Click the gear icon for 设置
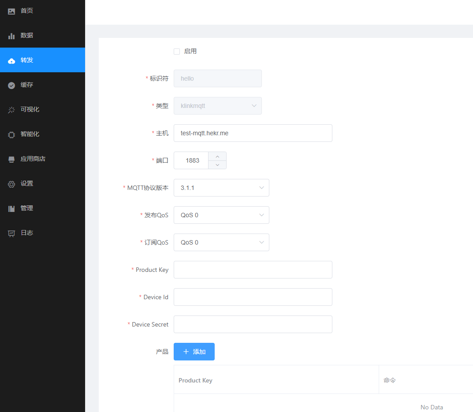Screen dimensions: 473x412 click(11, 184)
